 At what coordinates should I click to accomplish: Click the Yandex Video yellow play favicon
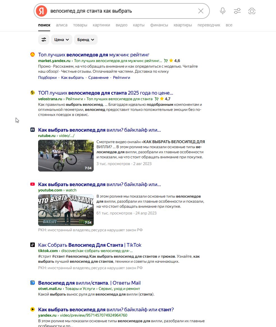[33, 309]
